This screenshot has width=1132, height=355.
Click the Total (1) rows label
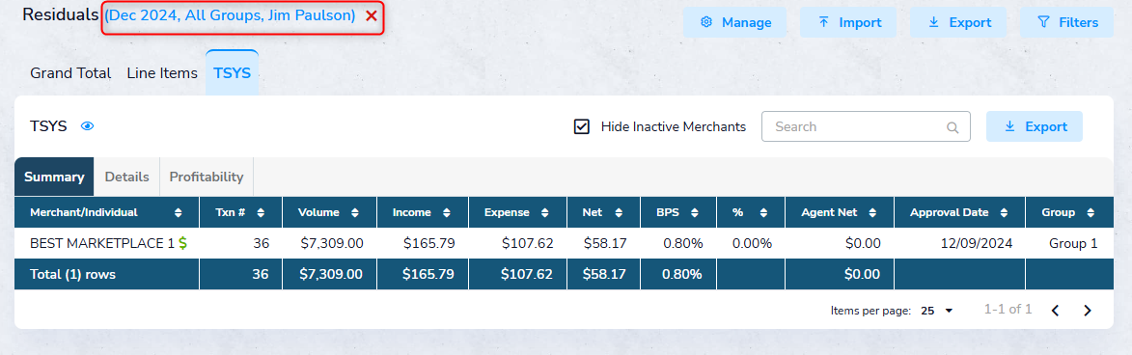coord(72,274)
